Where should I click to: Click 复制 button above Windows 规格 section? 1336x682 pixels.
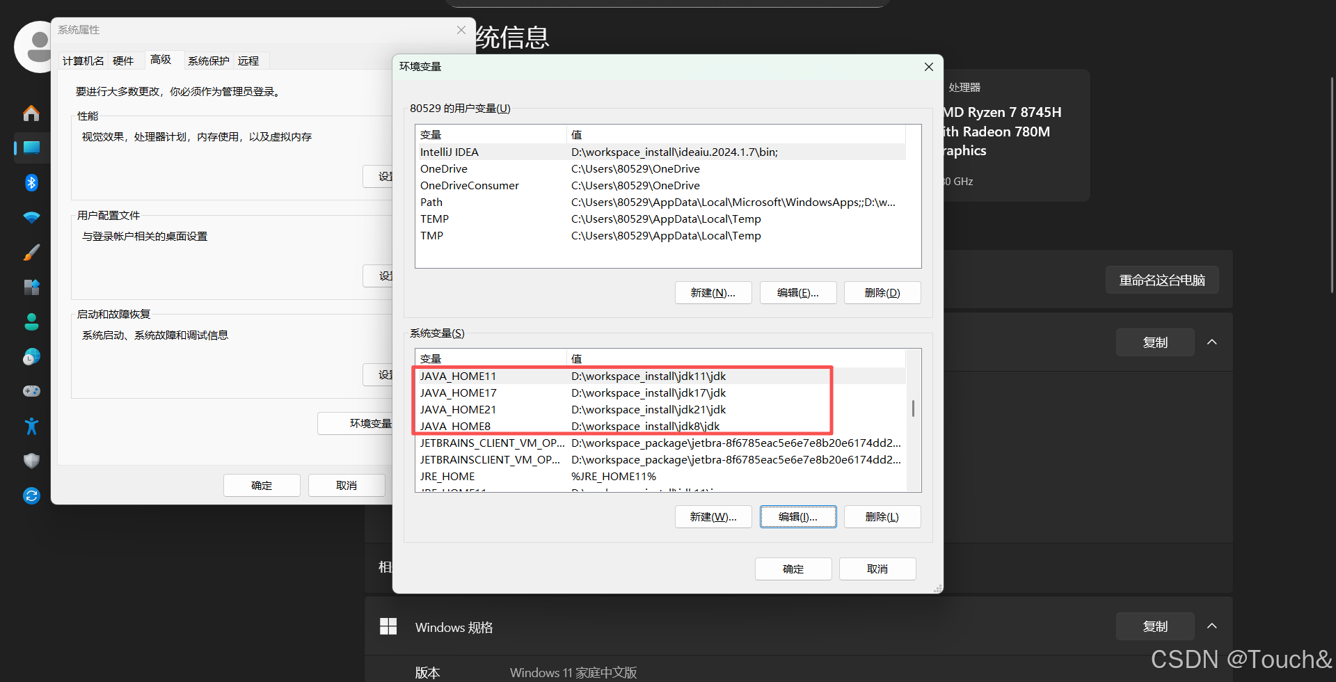[x=1155, y=342]
